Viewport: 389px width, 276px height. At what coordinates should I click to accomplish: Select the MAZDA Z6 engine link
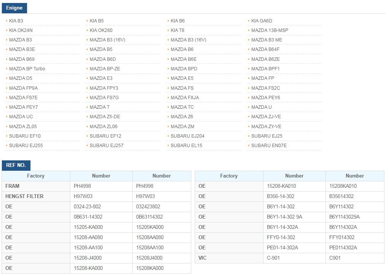(182, 117)
